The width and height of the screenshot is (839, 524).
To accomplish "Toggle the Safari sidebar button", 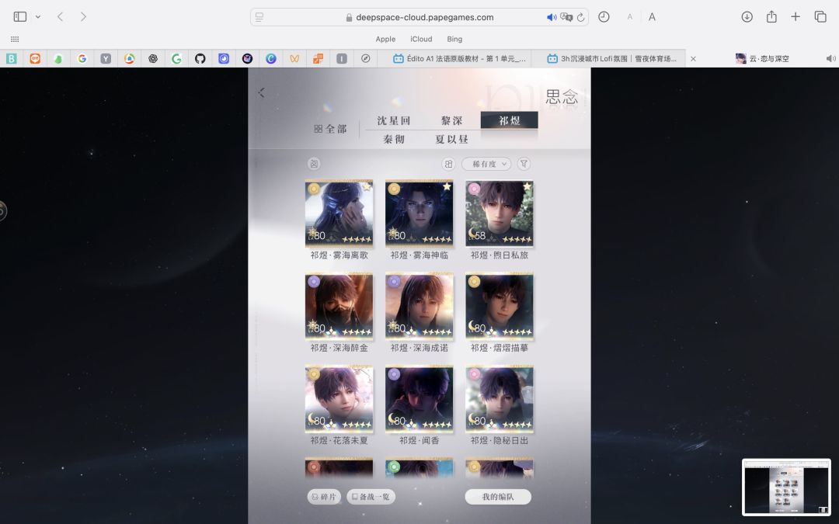I will pos(20,16).
